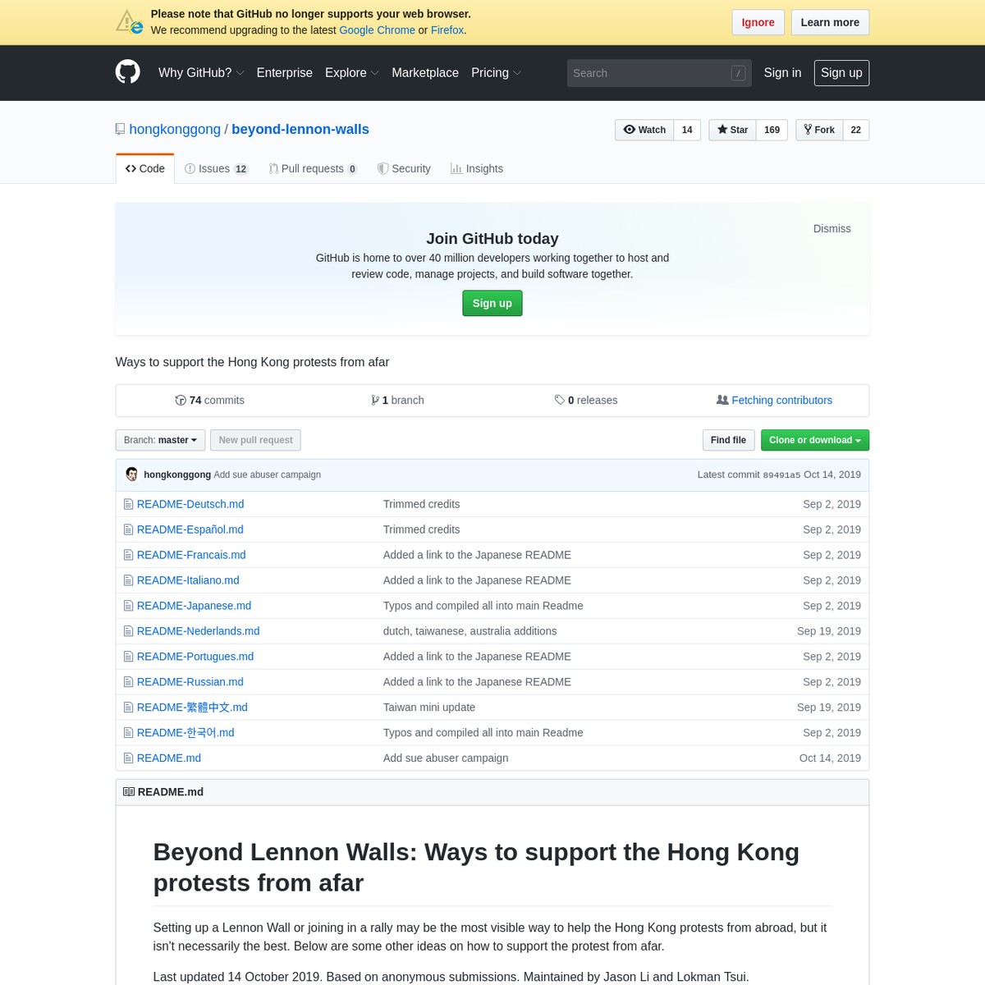Click file icon beside README-Portugues.md
The image size is (985, 985).
(128, 657)
